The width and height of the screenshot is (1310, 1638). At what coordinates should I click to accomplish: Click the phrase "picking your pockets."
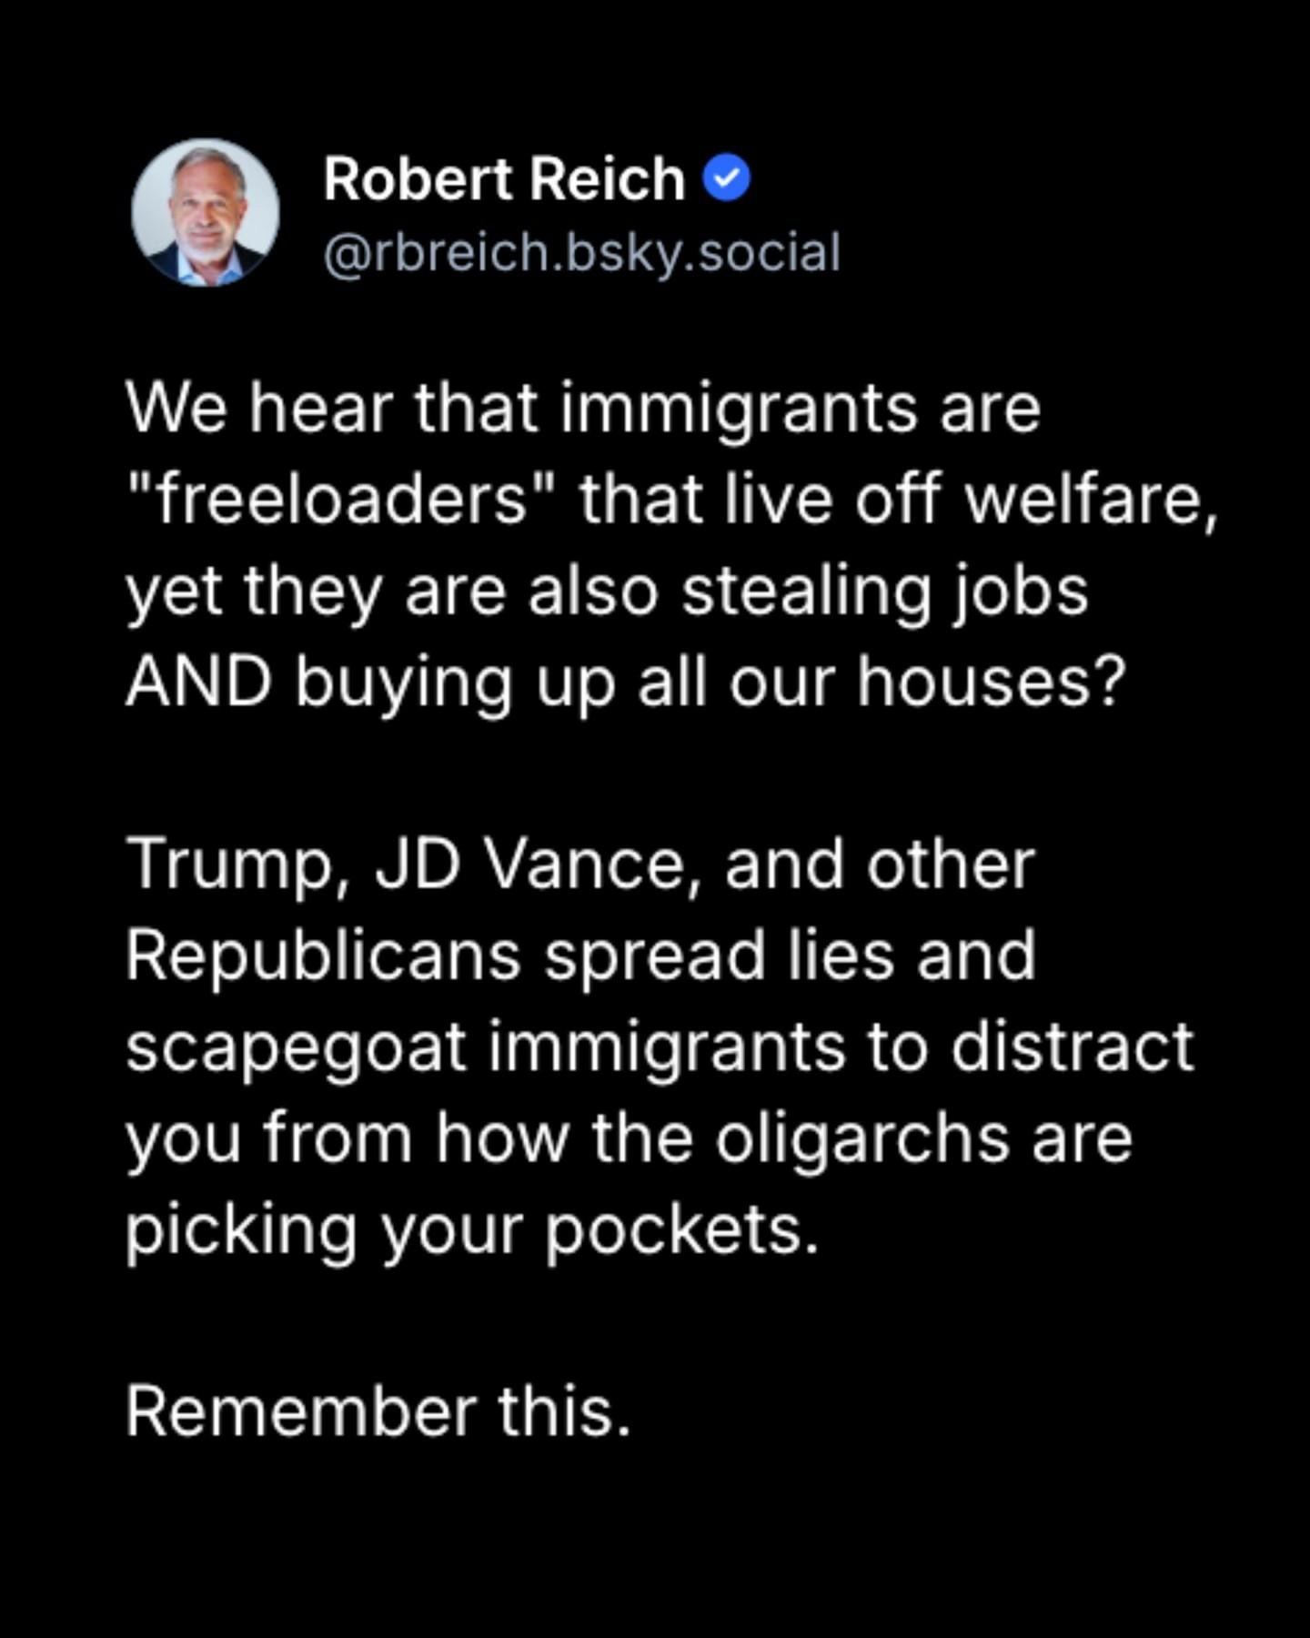(x=472, y=1229)
